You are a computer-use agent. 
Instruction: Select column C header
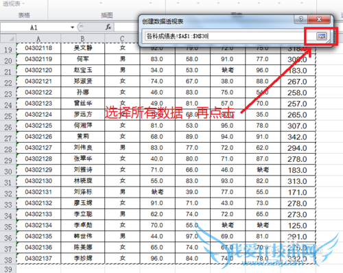(x=122, y=38)
